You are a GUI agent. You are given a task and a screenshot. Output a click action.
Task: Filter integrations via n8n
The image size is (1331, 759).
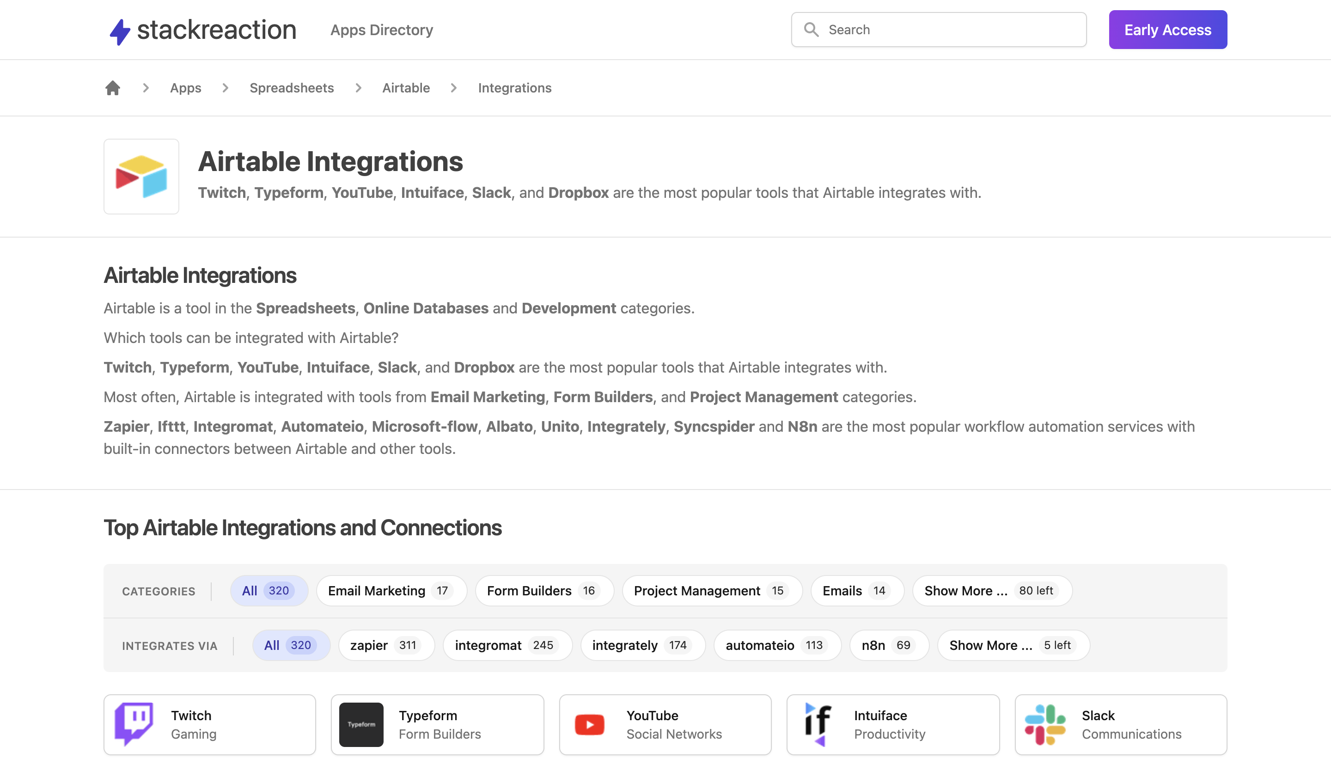(x=889, y=645)
